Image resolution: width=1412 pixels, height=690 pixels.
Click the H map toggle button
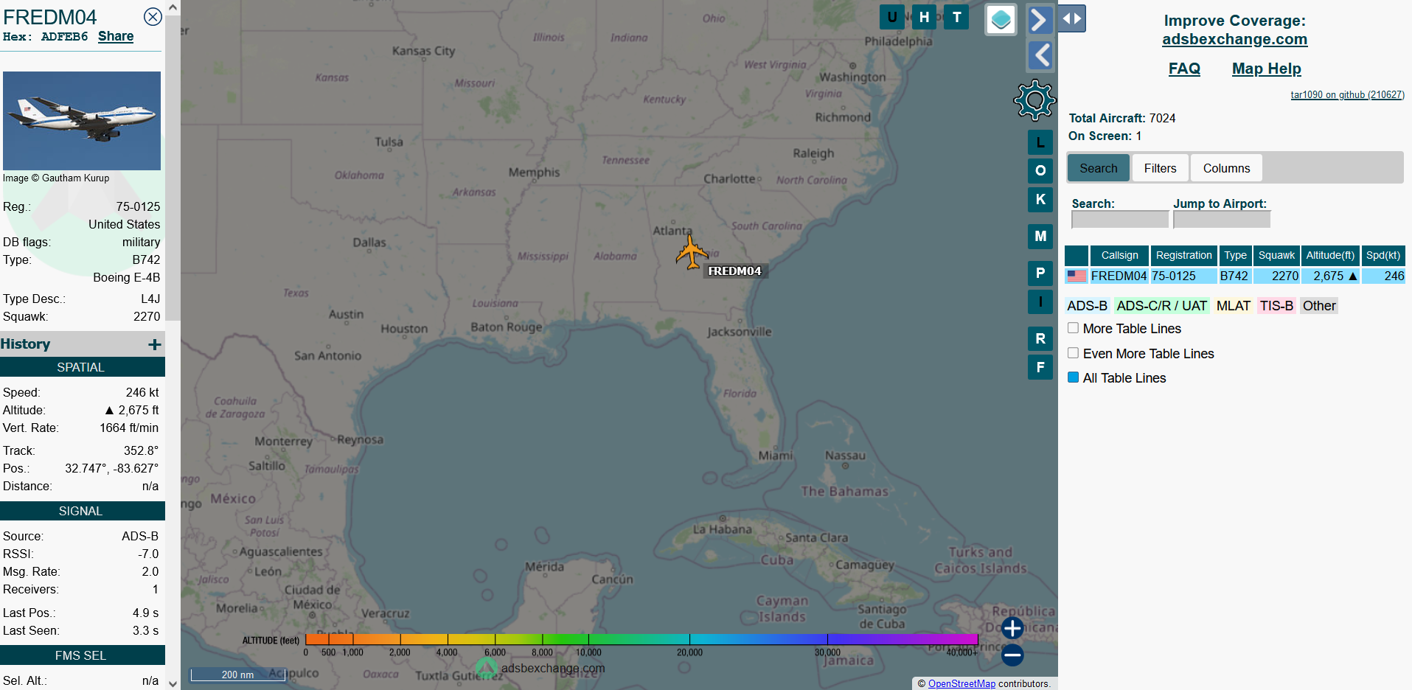point(924,17)
